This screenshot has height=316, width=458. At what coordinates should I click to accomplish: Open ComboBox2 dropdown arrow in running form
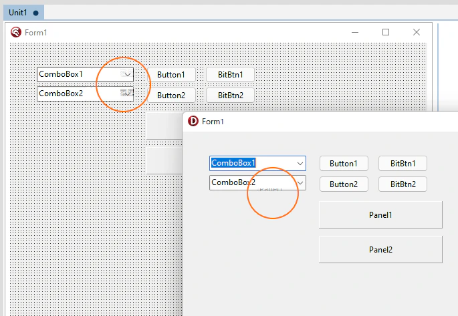point(300,182)
